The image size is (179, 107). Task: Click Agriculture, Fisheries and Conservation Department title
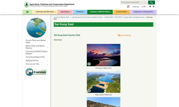(x=52, y=4)
